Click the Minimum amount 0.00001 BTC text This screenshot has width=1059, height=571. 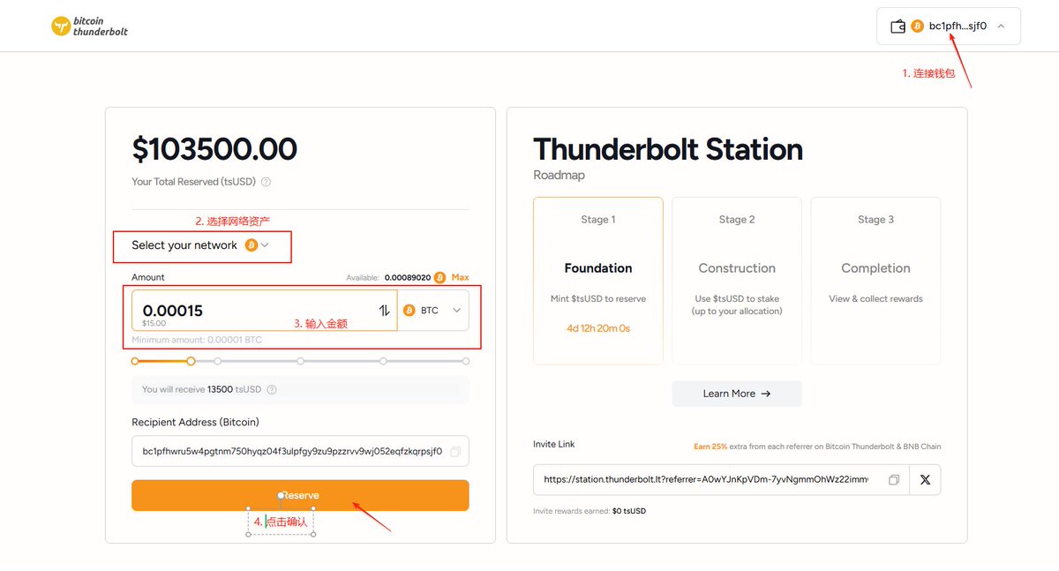(197, 340)
